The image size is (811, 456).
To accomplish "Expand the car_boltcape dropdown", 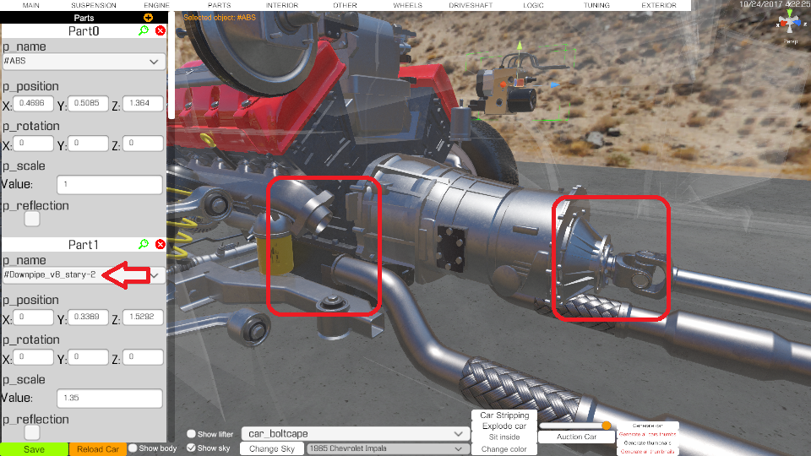I will click(354, 434).
